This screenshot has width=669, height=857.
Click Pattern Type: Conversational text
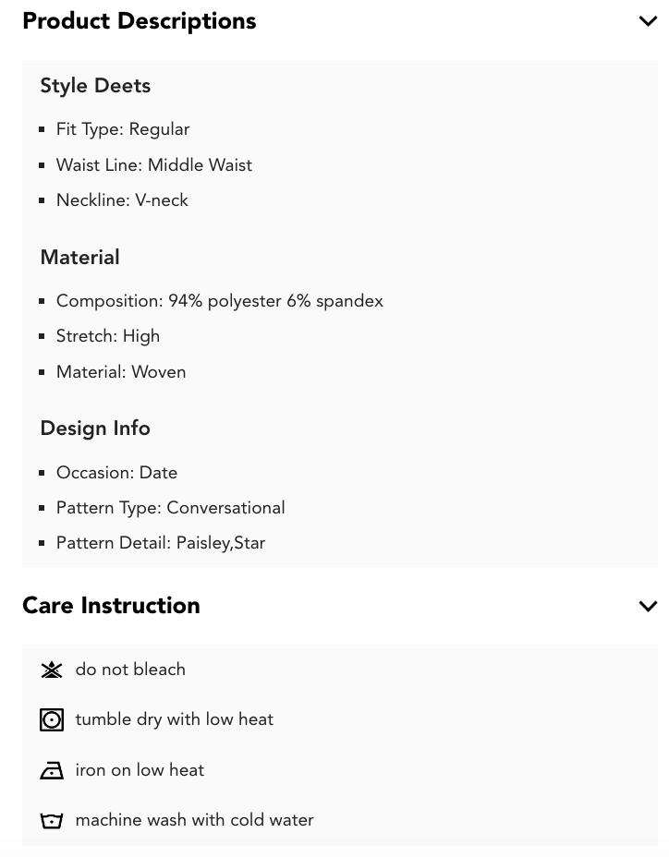click(171, 508)
